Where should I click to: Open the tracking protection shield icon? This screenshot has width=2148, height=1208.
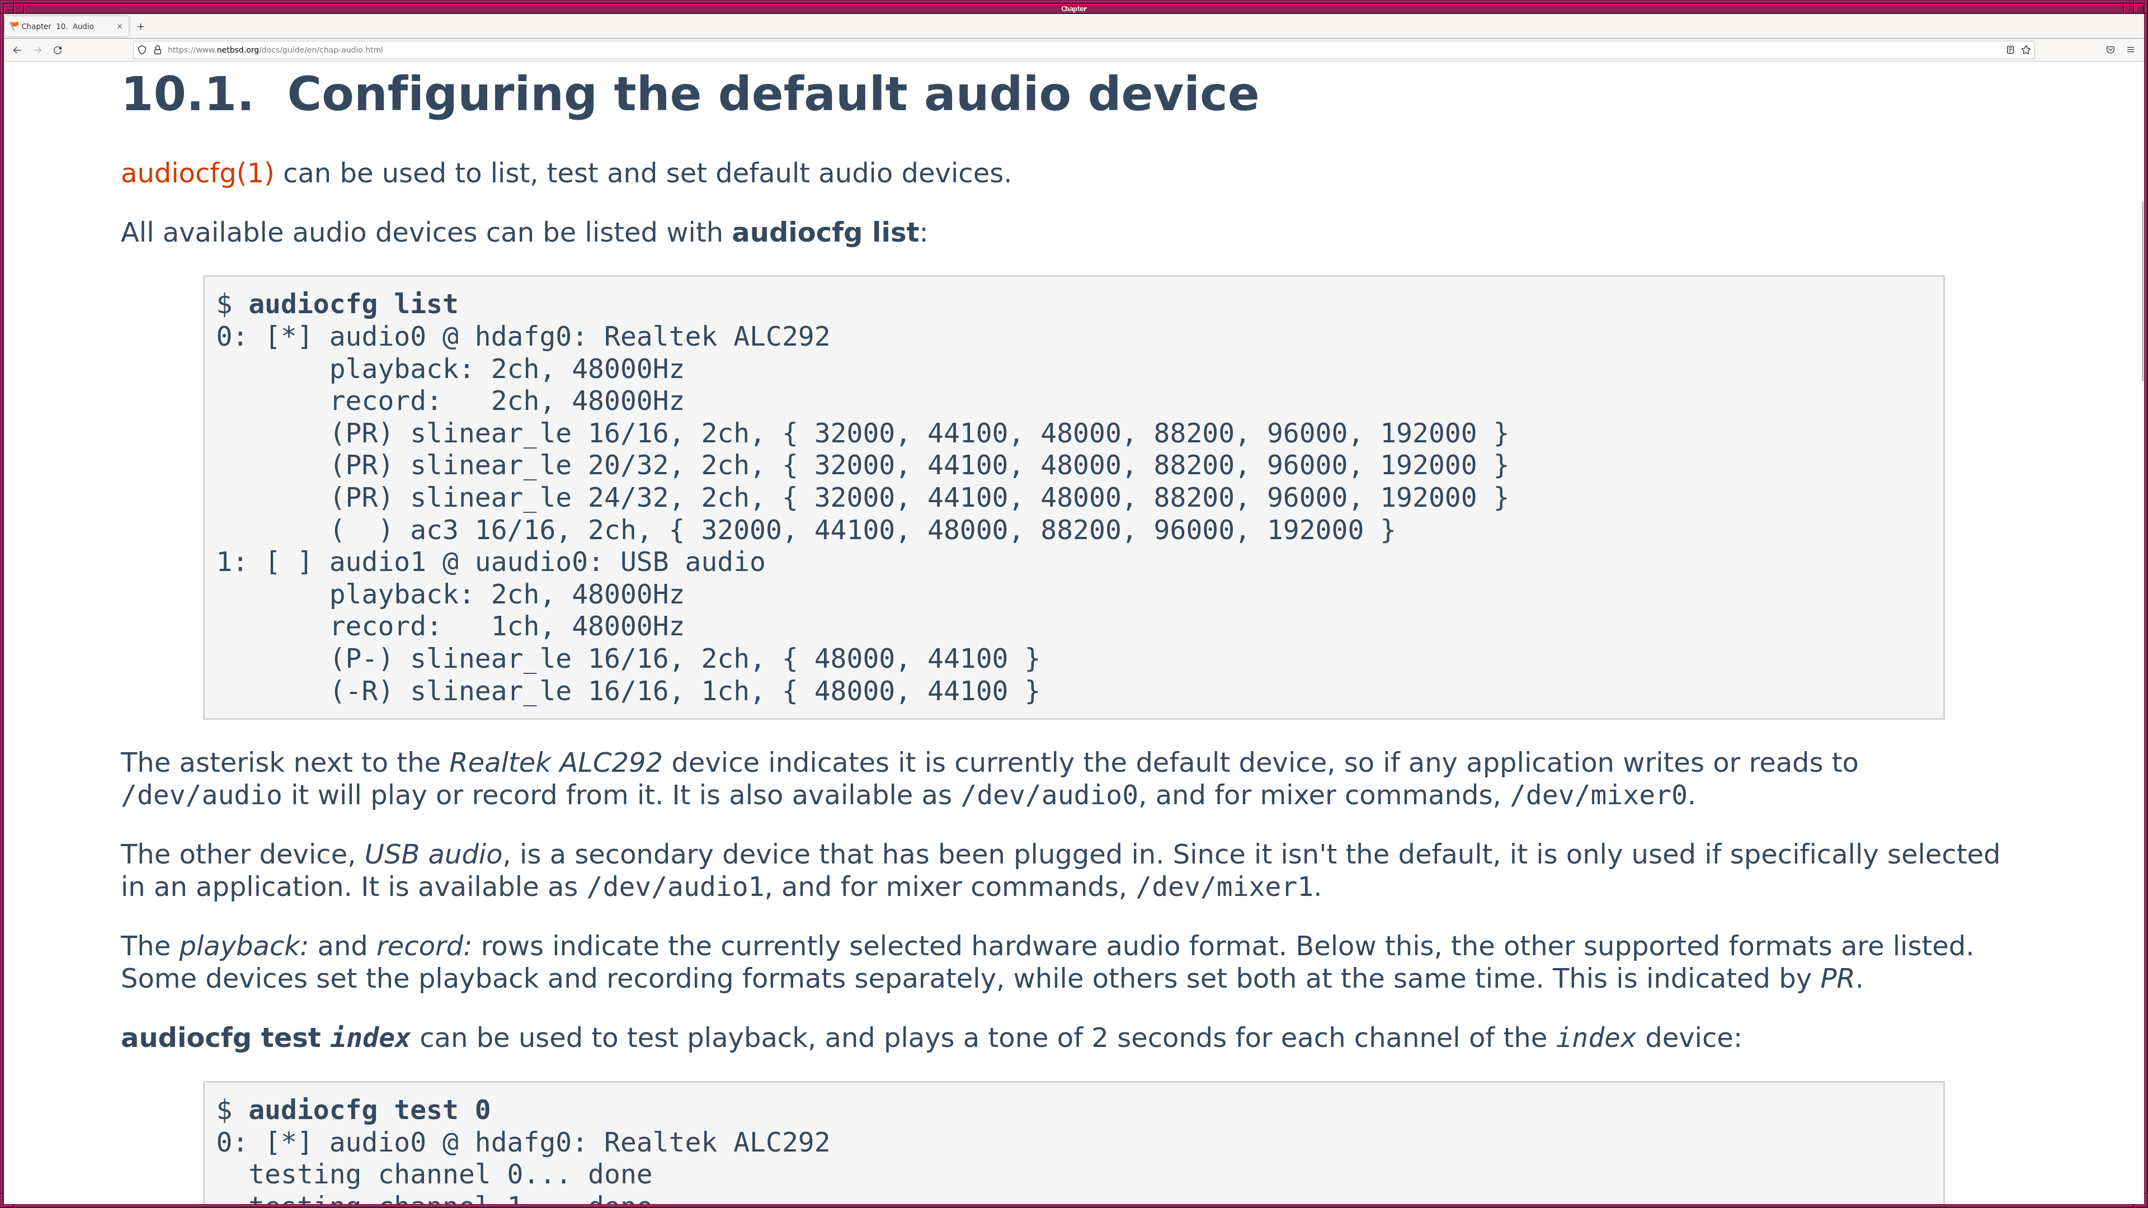point(143,50)
